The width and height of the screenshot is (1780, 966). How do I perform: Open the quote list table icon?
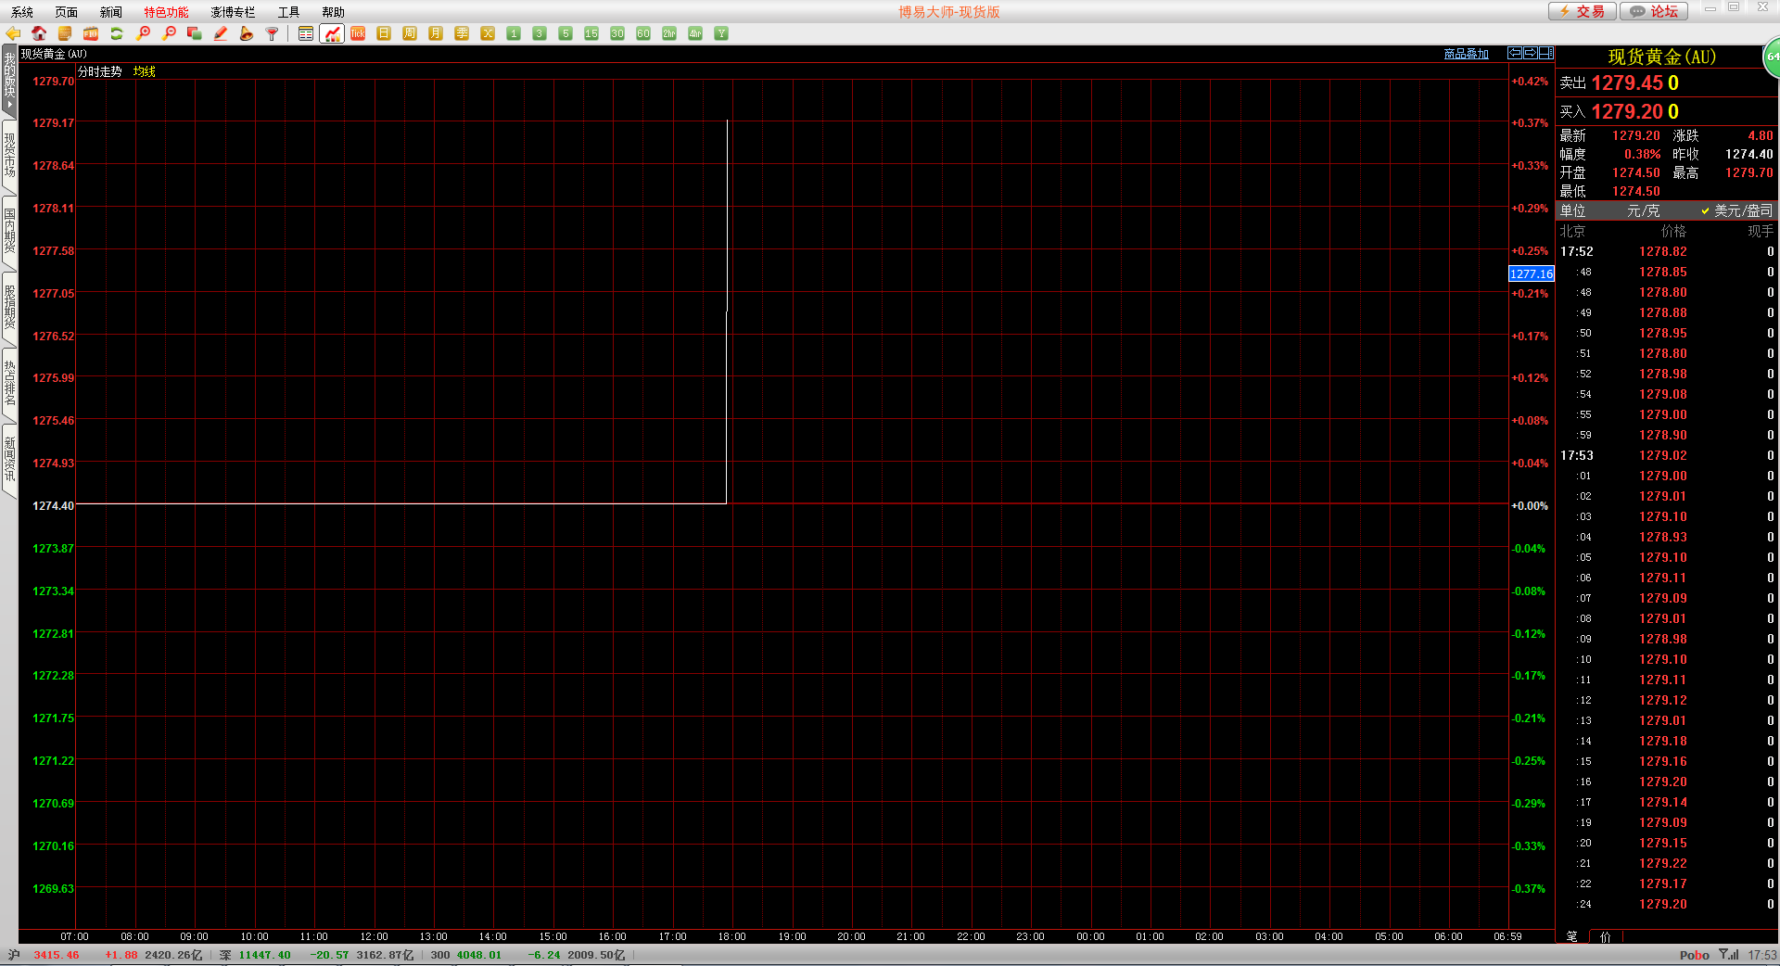306,33
